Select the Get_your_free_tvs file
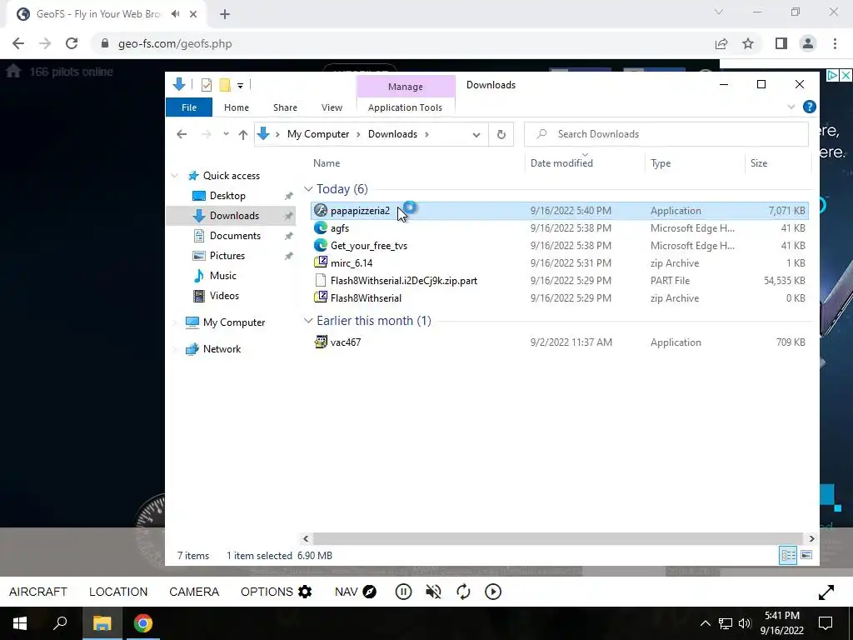The height and width of the screenshot is (640, 853). tap(560, 246)
